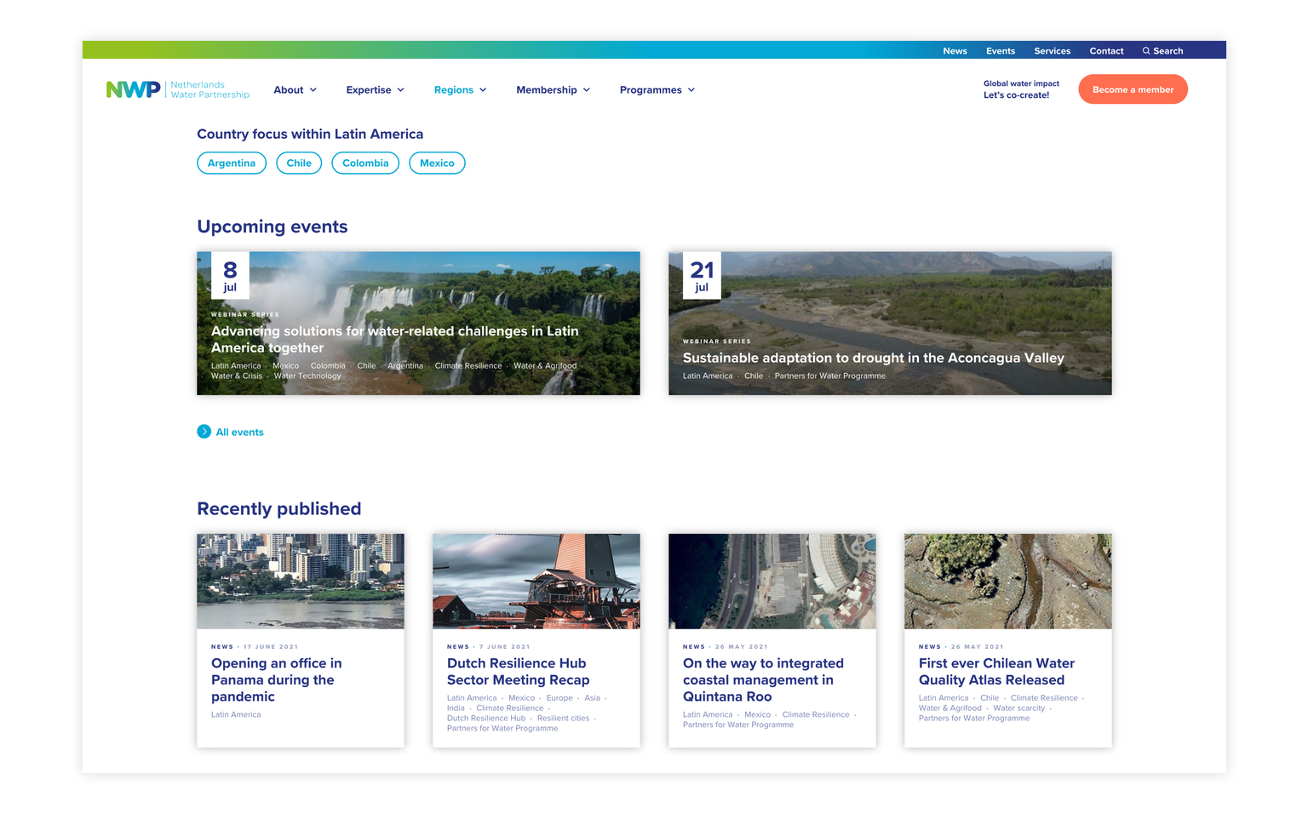This screenshot has width=1308, height=814.
Task: Open the Programmes dropdown
Action: 657,89
